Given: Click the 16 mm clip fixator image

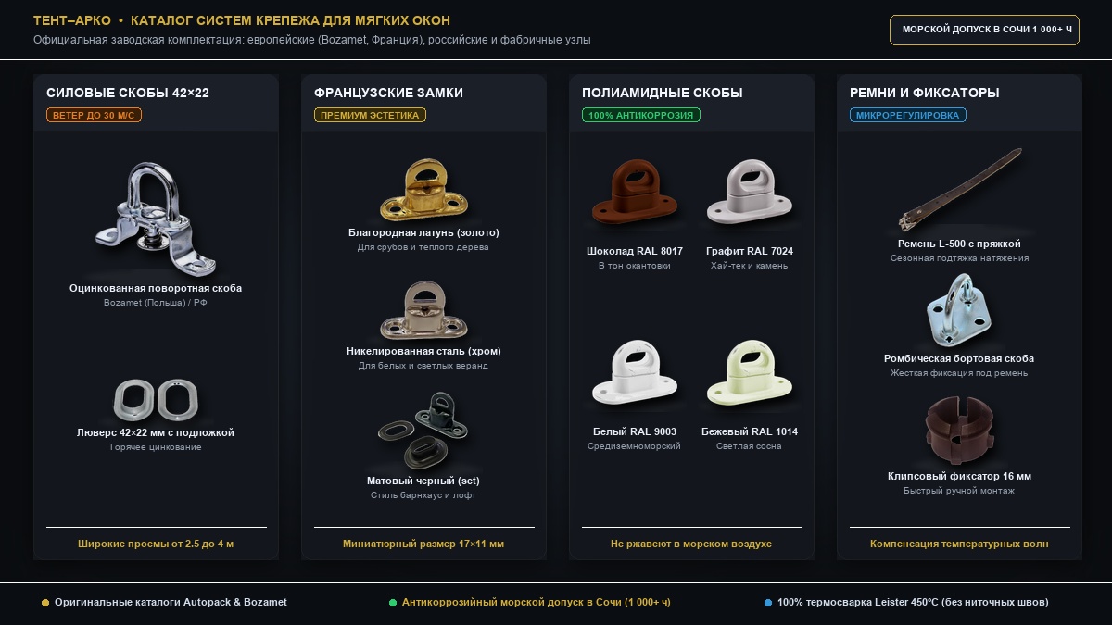Looking at the screenshot, I should click(959, 431).
